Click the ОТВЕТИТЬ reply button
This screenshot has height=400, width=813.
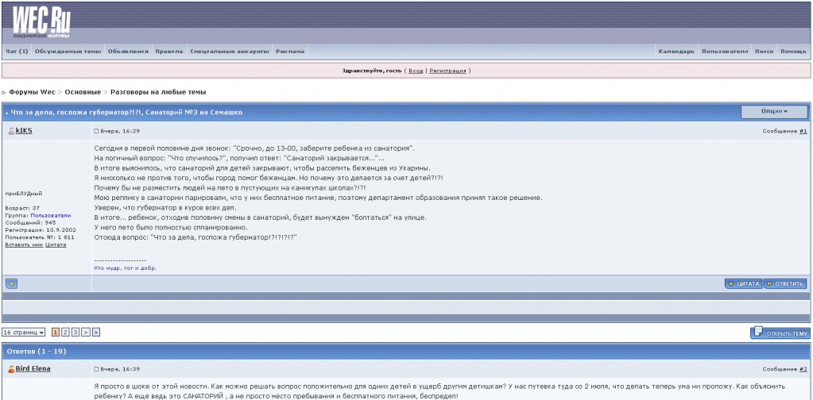point(785,283)
